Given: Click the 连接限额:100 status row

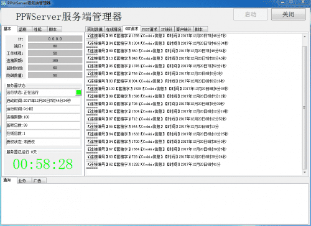Looking at the screenshot, I should 43,117.
